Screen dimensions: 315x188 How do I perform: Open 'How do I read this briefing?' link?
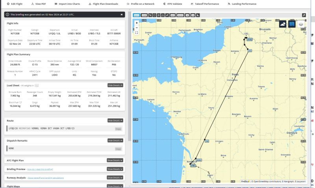click(x=40, y=170)
